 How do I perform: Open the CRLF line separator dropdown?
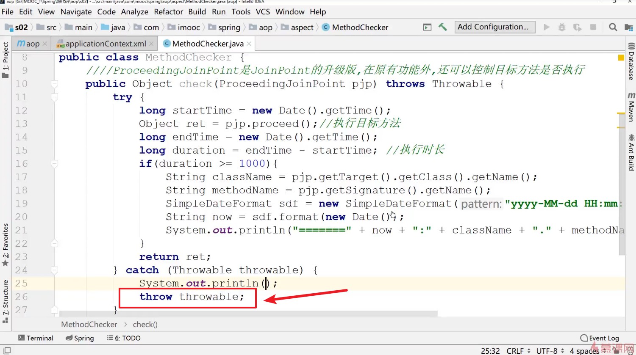coord(518,351)
